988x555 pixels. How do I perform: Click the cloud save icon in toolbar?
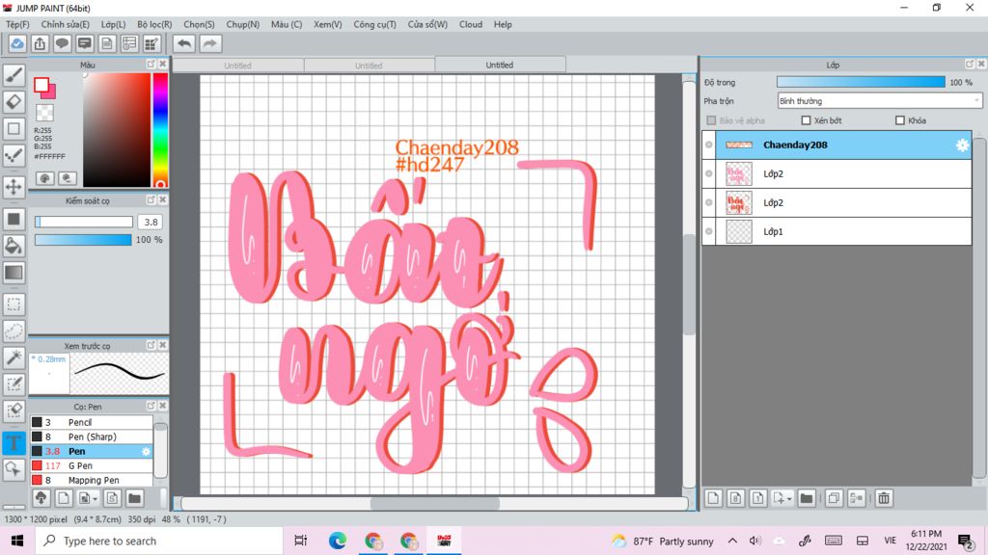click(x=17, y=43)
